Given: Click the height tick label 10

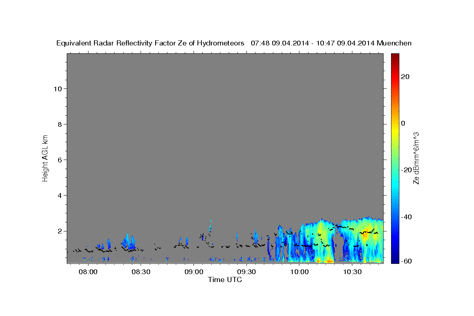Looking at the screenshot, I should tap(57, 88).
